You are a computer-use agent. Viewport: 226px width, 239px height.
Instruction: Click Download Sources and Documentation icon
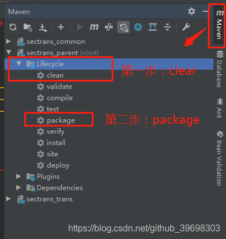[x=43, y=28]
